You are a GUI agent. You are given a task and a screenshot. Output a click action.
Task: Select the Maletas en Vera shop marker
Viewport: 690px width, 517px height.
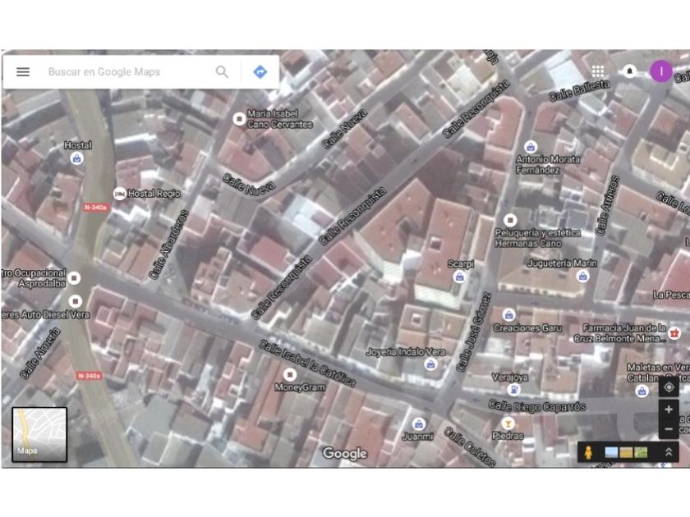tap(642, 391)
